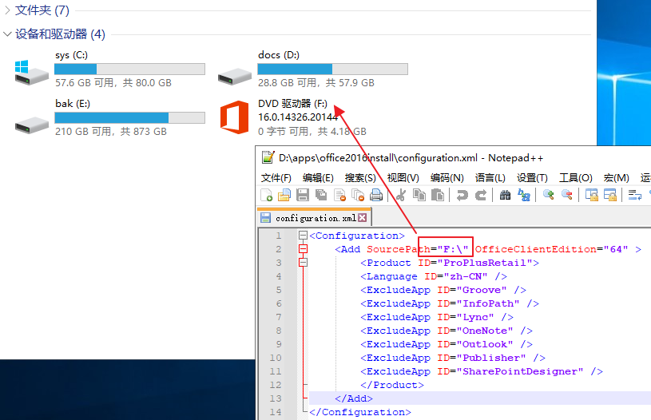Open the 搜索(S) menu
The height and width of the screenshot is (420, 651).
click(x=360, y=177)
